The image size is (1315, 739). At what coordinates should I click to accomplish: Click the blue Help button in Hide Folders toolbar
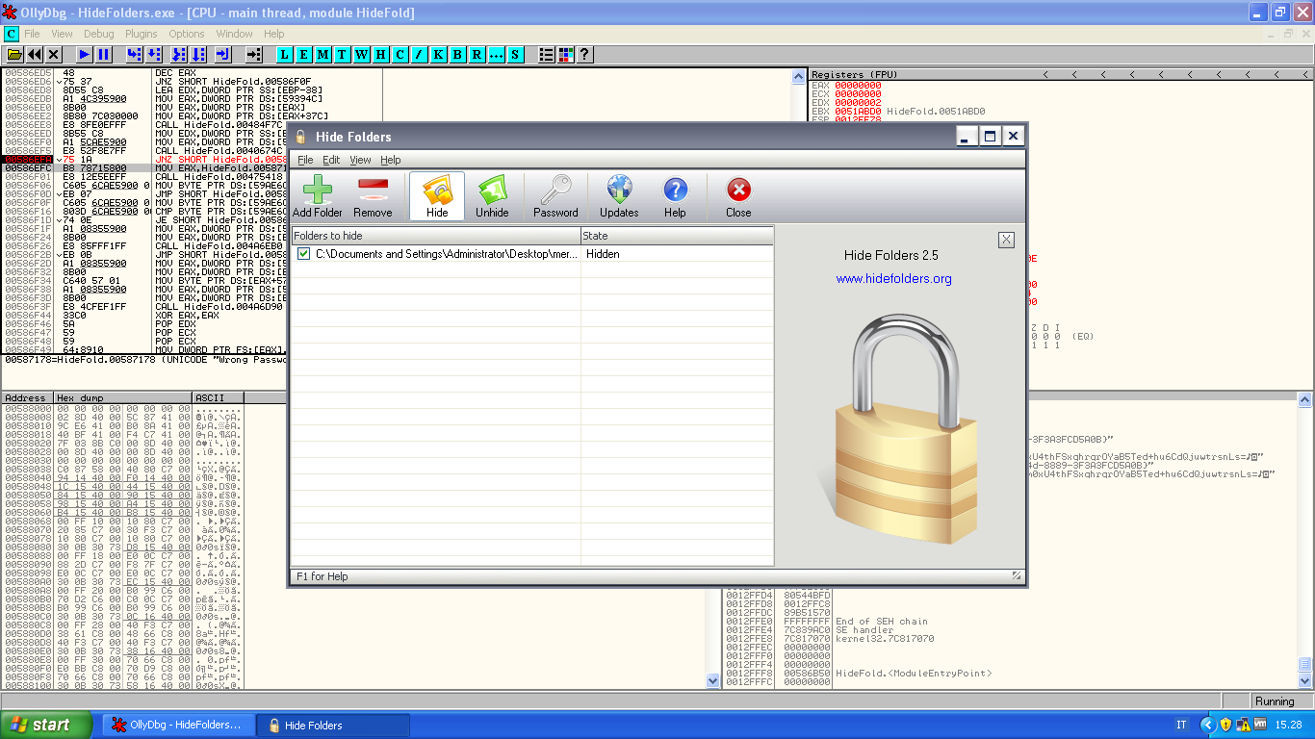coord(675,196)
